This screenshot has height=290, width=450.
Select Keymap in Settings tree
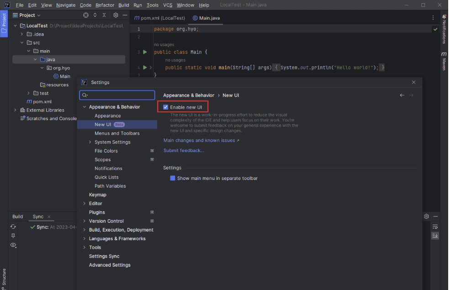(98, 195)
